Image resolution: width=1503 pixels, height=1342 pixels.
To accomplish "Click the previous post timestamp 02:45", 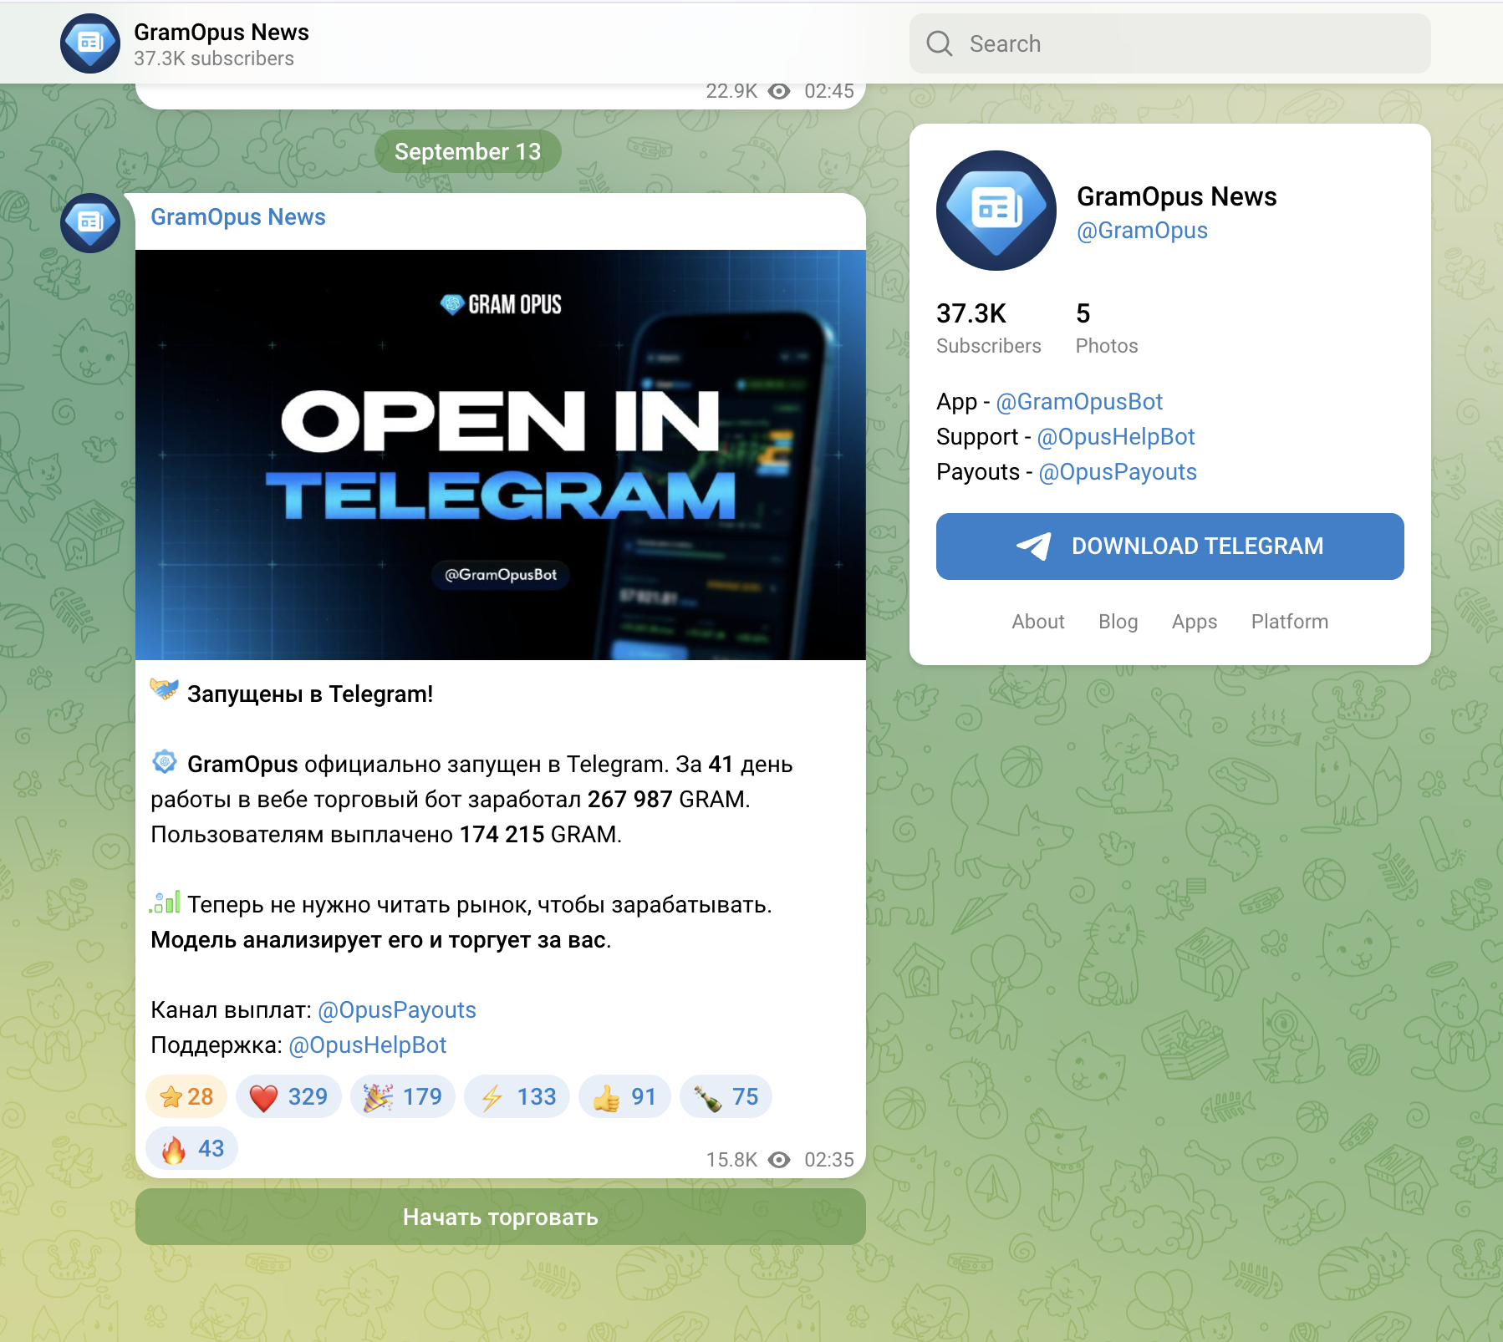I will 829,91.
